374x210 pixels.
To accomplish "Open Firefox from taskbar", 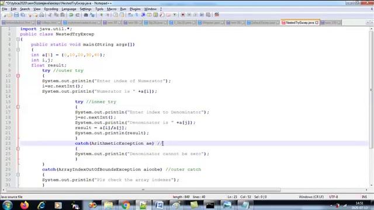I will 25,205.
